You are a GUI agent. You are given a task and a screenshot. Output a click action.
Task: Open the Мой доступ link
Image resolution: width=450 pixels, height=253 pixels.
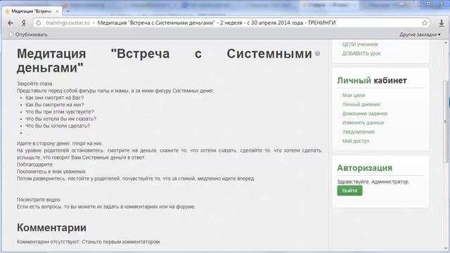tap(356, 141)
